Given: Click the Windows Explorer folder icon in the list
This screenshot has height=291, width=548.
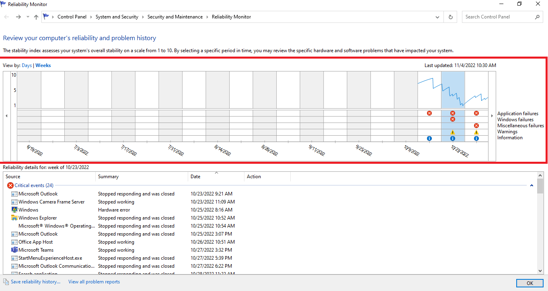Looking at the screenshot, I should (15, 218).
